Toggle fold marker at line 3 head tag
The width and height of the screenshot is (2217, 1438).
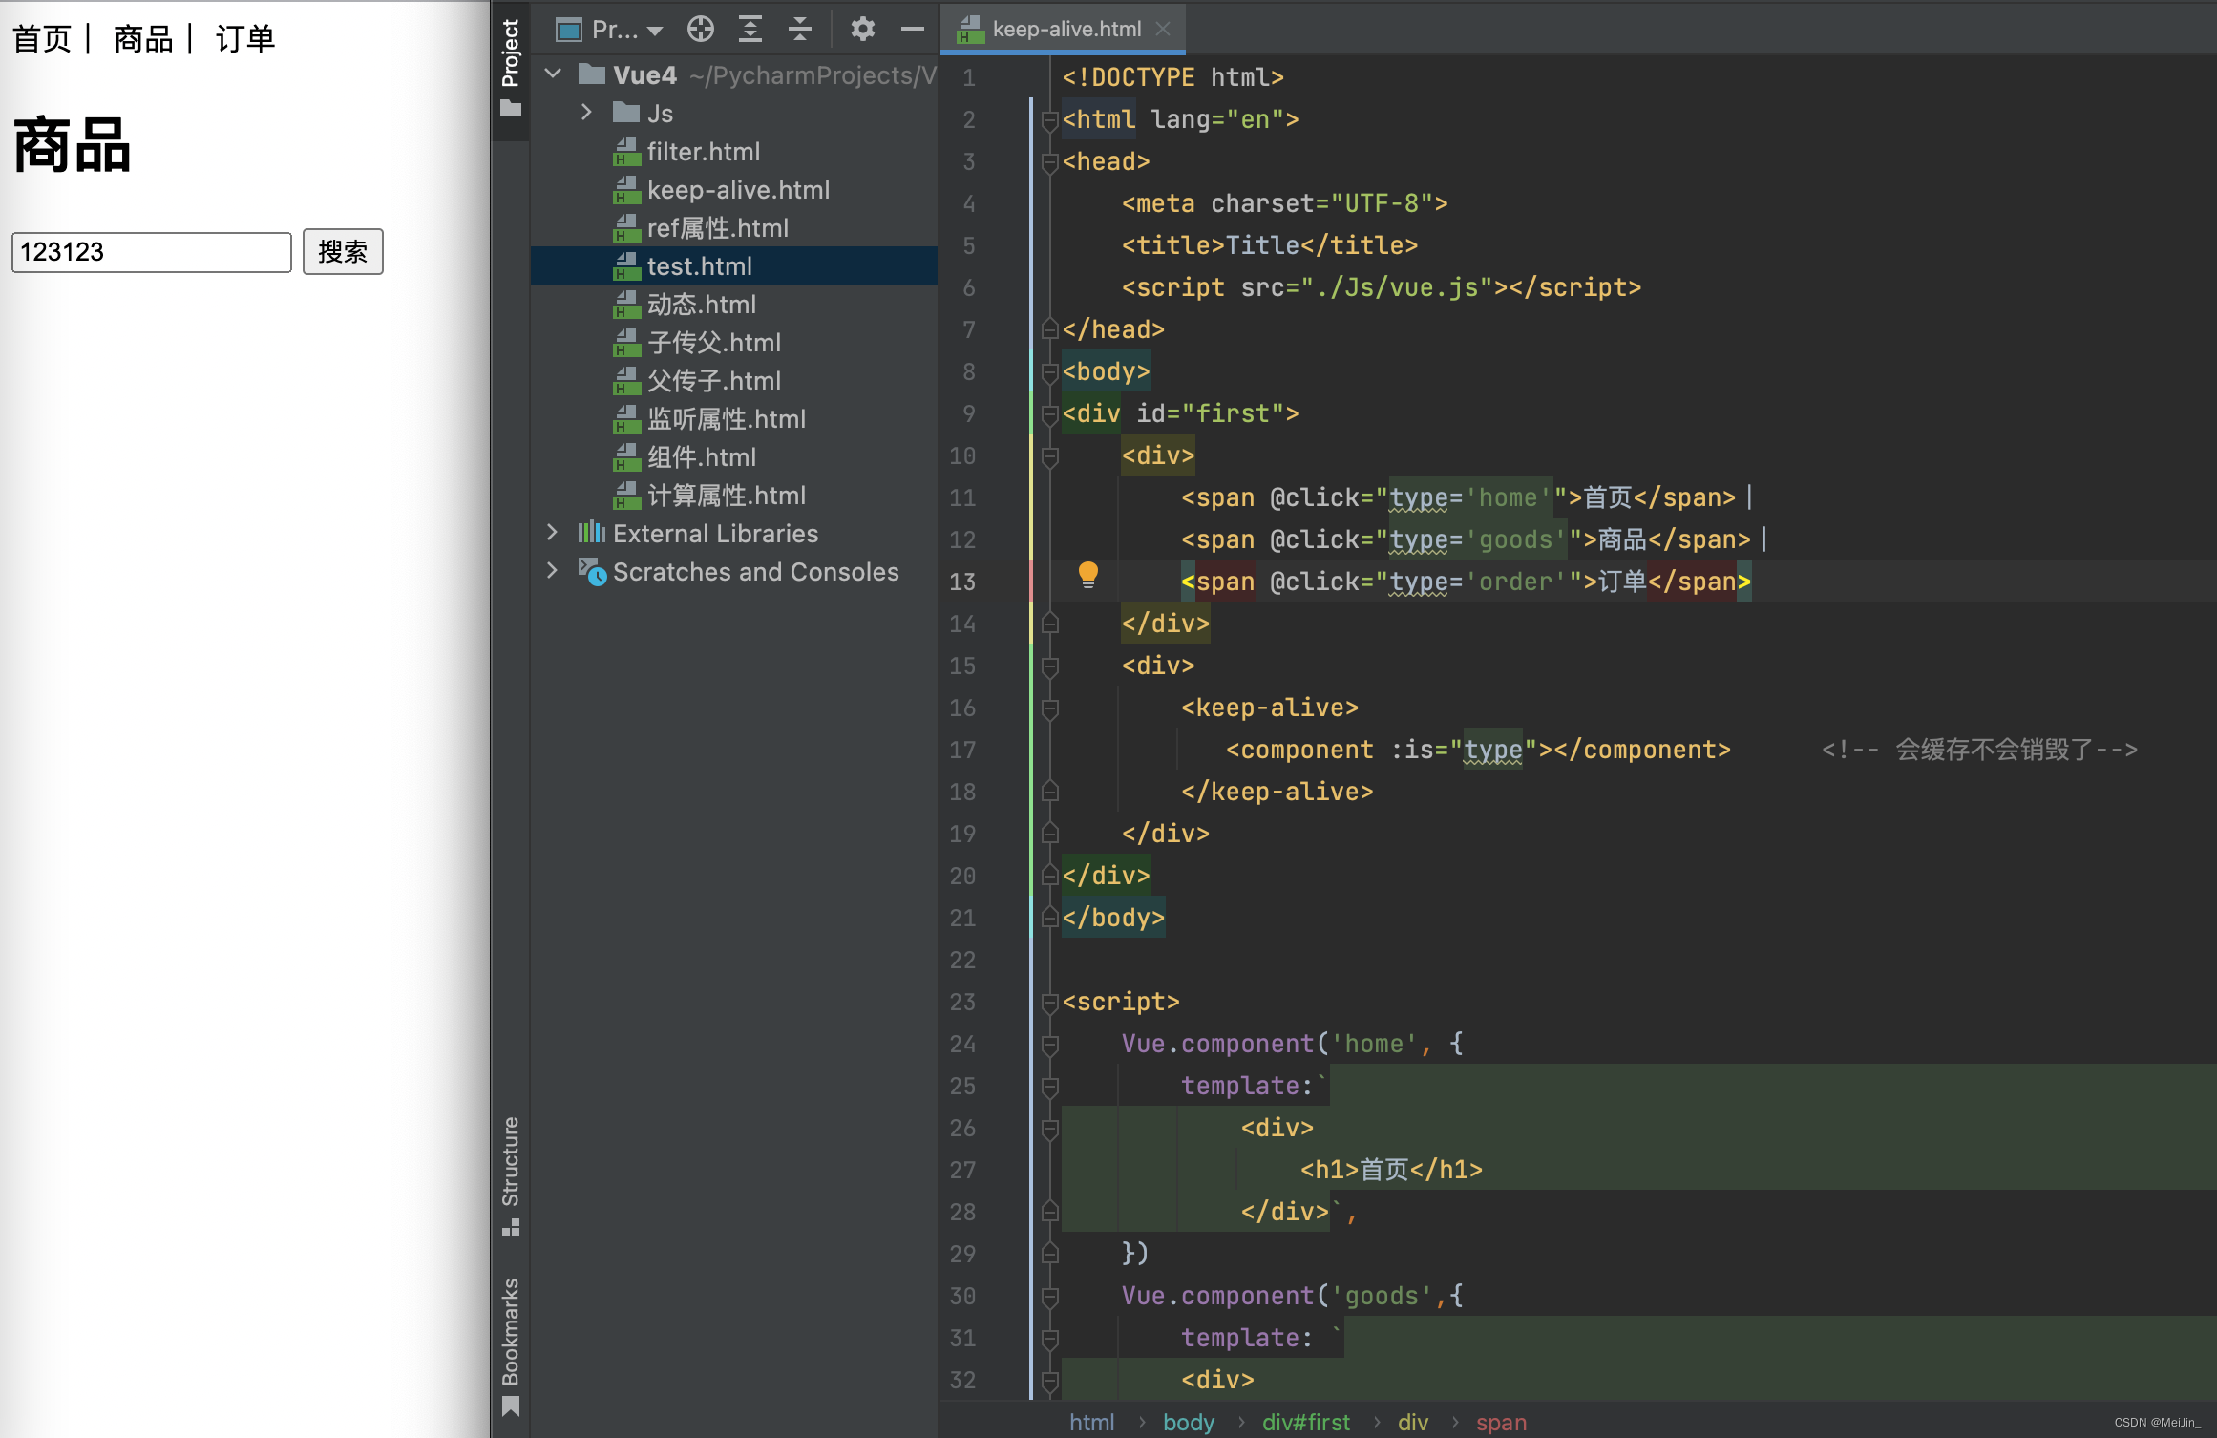1049,161
